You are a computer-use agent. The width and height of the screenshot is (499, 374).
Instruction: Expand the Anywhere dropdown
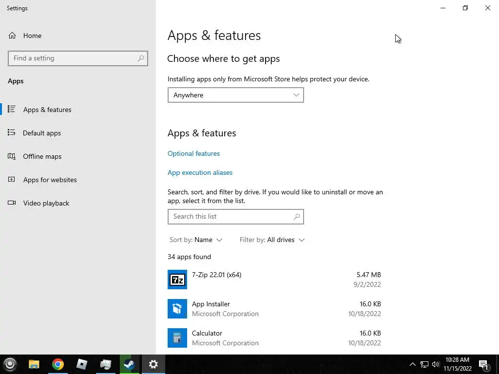point(235,95)
